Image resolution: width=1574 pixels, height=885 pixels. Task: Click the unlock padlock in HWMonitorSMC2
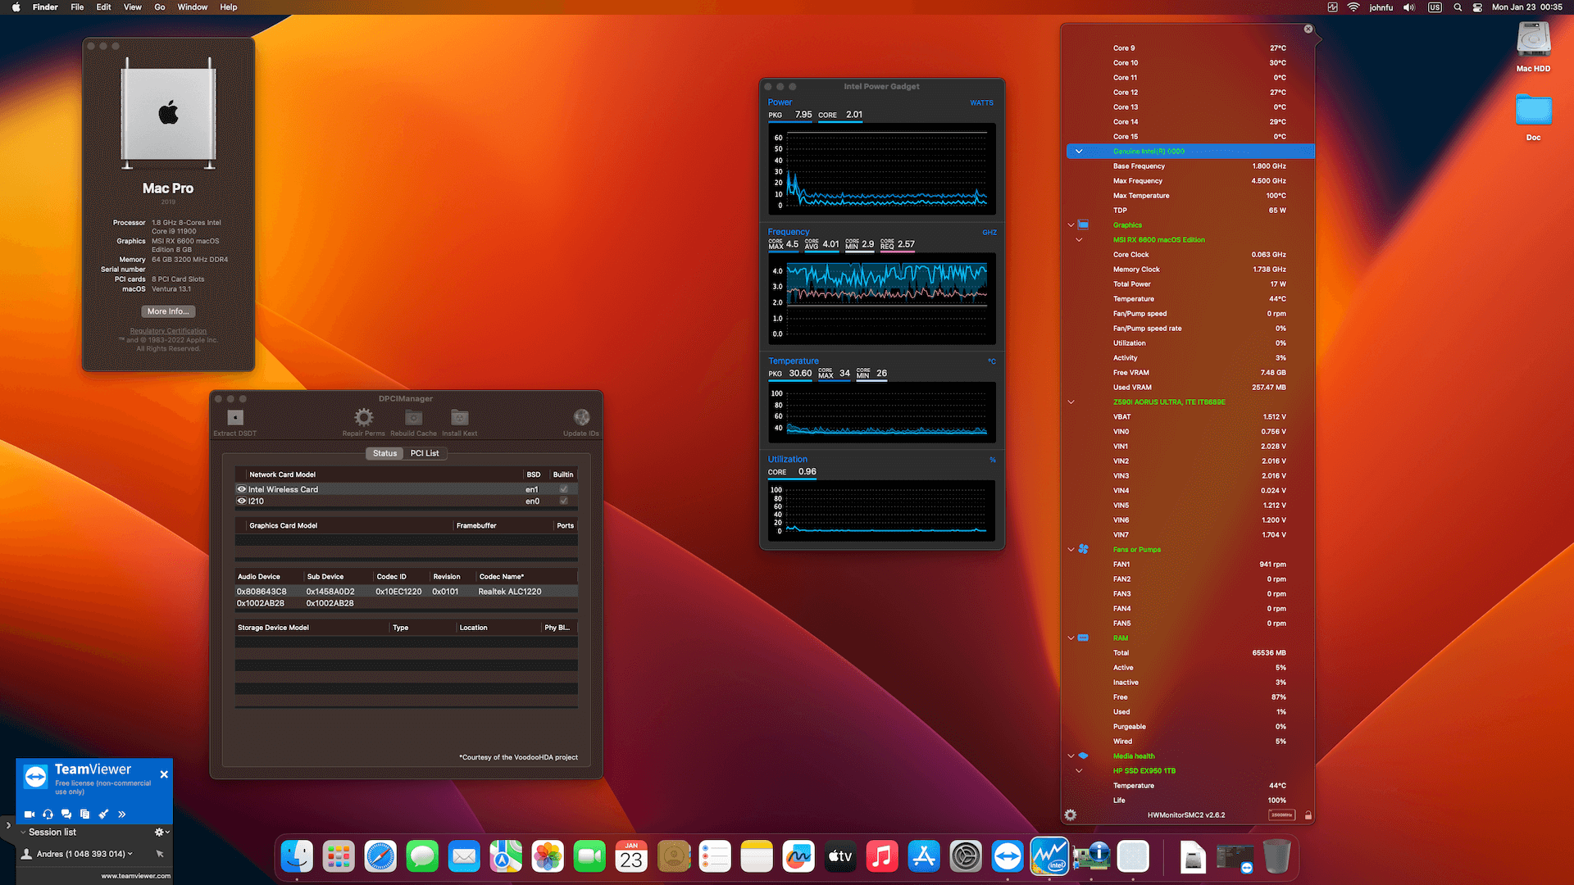(x=1308, y=815)
